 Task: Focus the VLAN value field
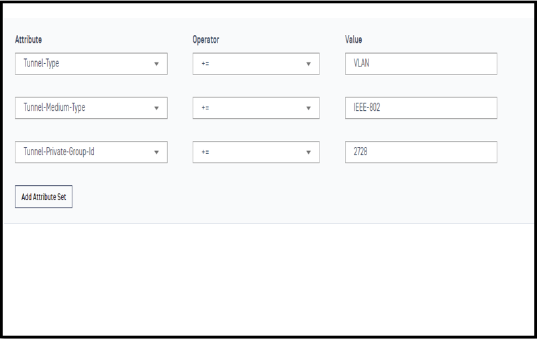click(421, 64)
